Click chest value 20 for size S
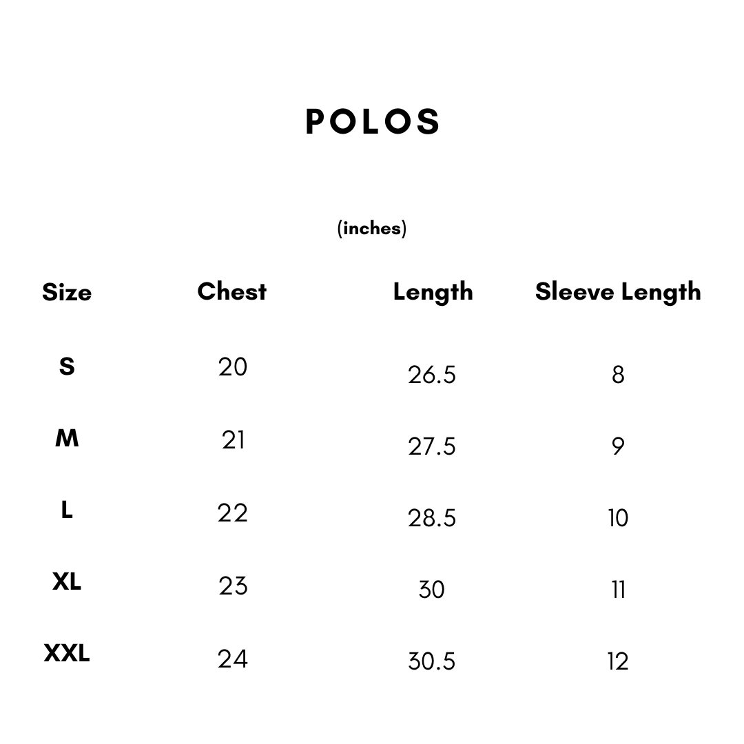744x744 pixels. [233, 367]
